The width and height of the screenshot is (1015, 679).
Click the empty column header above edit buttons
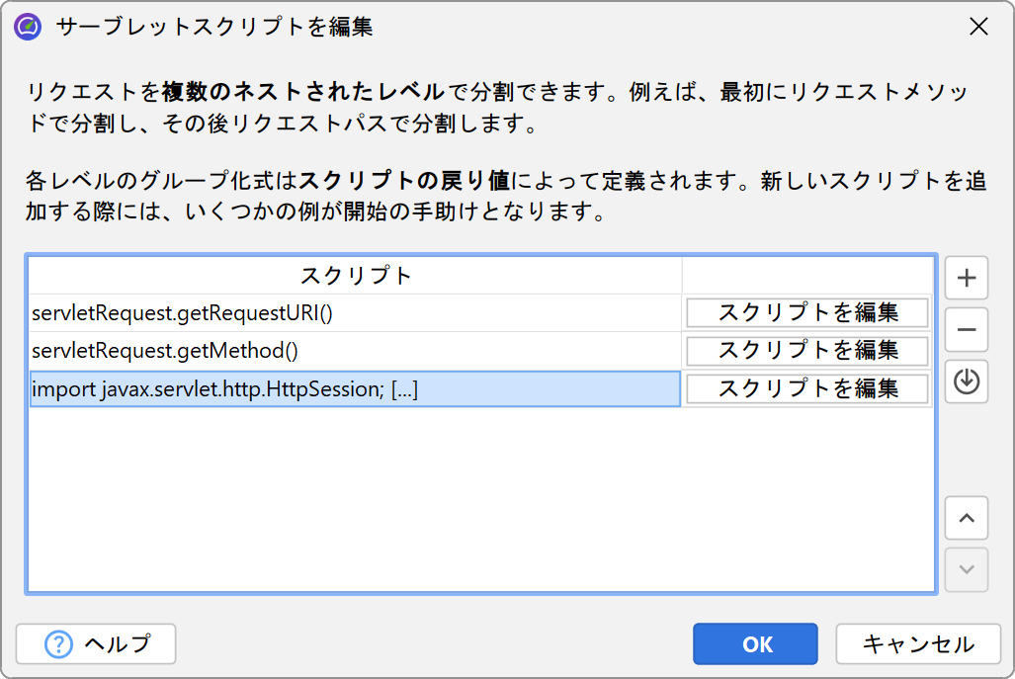(x=807, y=276)
